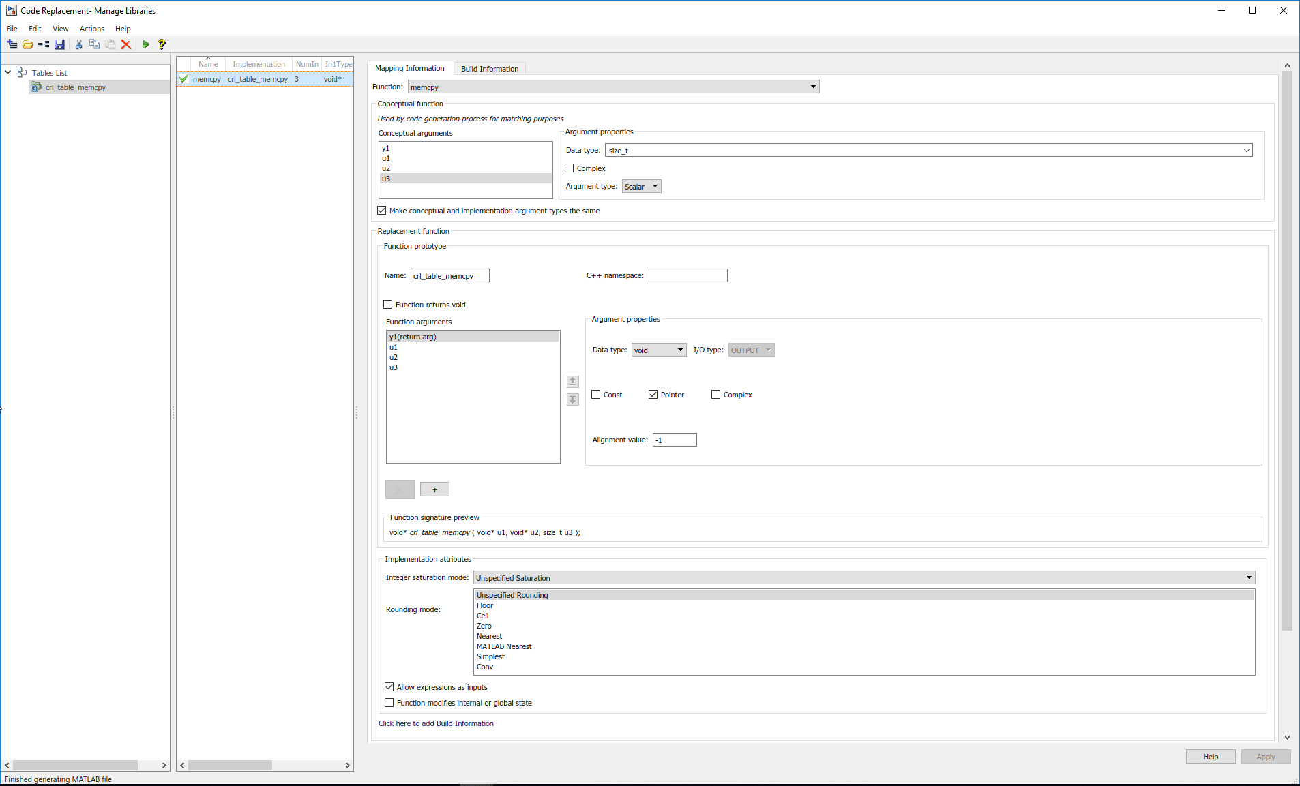
Task: Check the Const checkbox
Action: click(596, 395)
